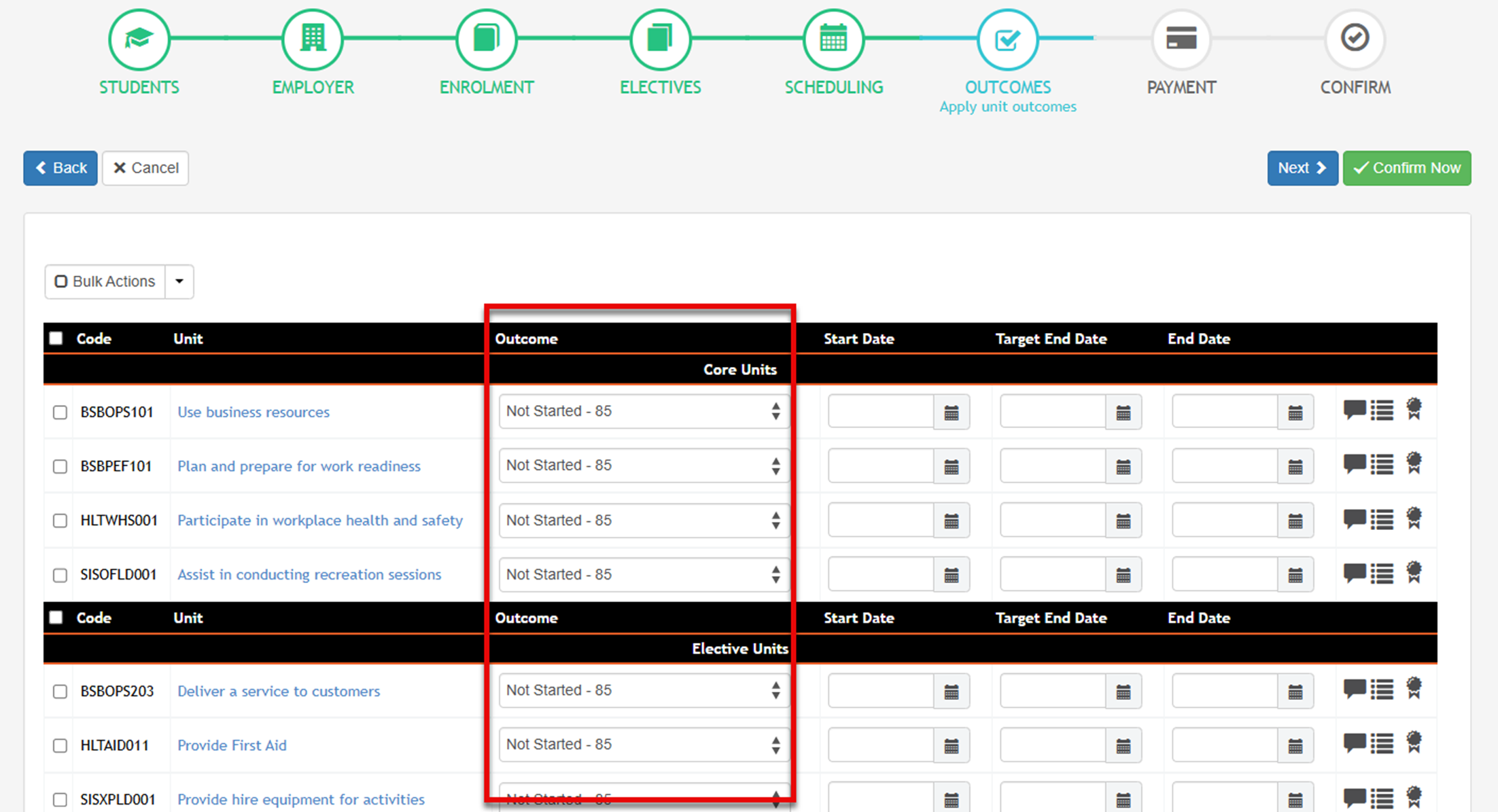1498x812 pixels.
Task: Tick the SISOFLD001 row checkbox
Action: [x=60, y=576]
